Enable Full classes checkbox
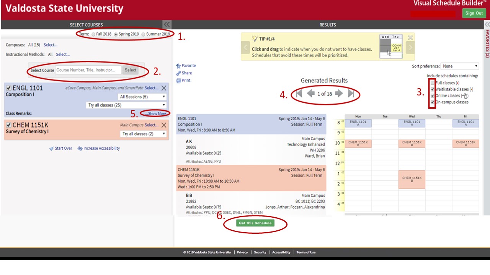 (433, 83)
